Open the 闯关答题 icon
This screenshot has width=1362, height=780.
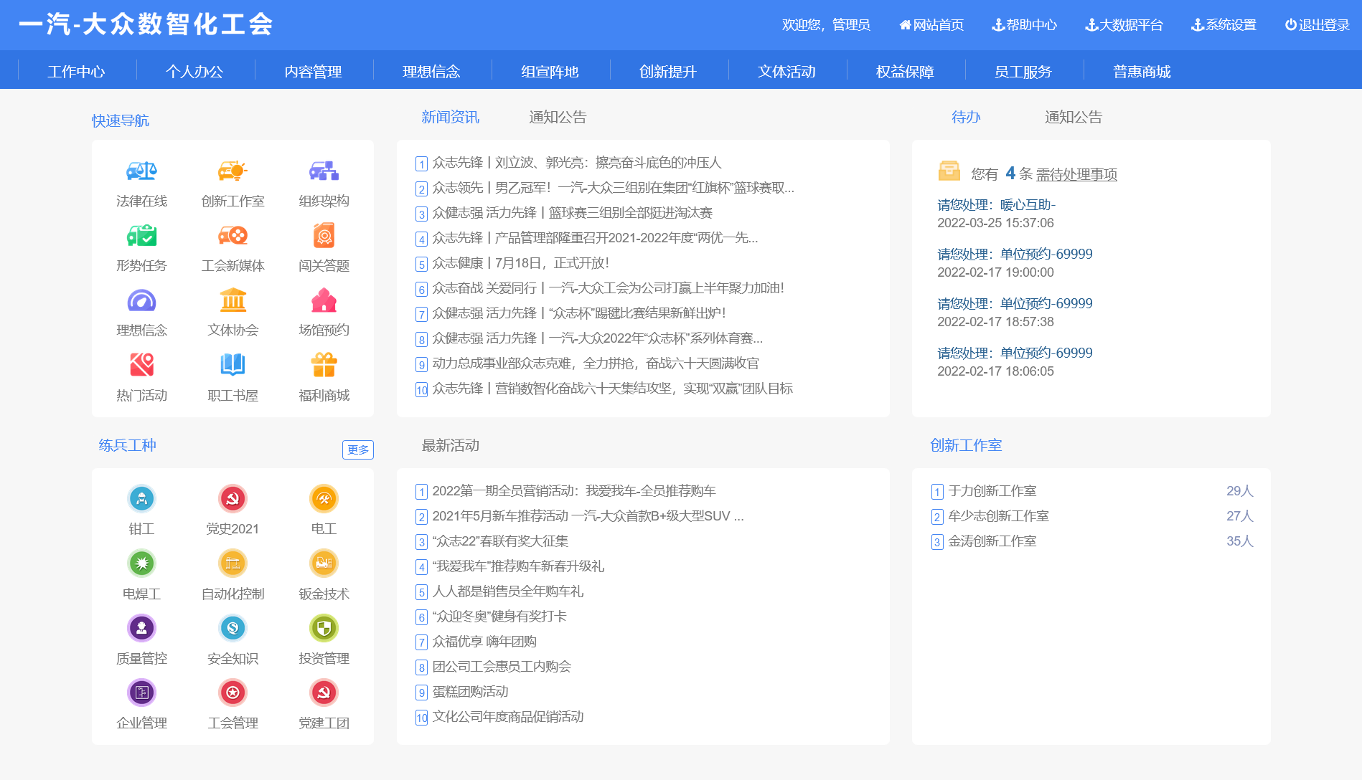pyautogui.click(x=324, y=235)
